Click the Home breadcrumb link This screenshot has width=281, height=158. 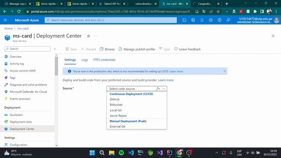pyautogui.click(x=8, y=29)
